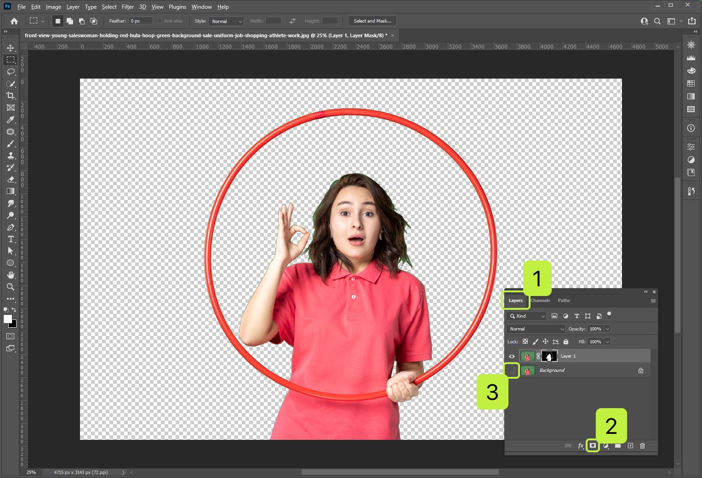Select the Move tool
Image resolution: width=702 pixels, height=478 pixels.
[11, 48]
